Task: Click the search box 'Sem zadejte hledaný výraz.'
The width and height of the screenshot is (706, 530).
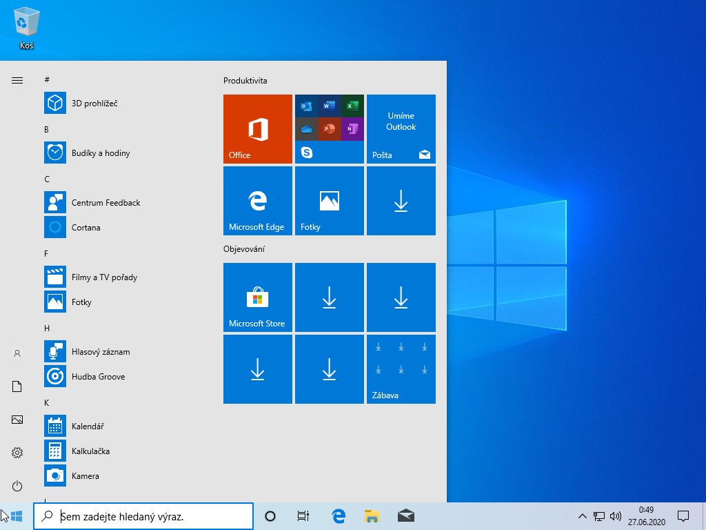Action: coord(143,516)
